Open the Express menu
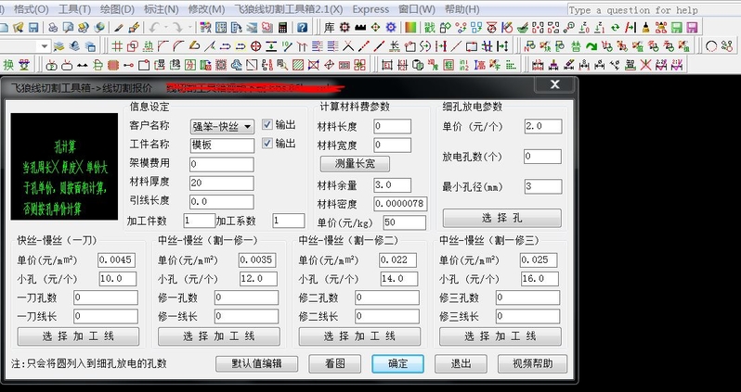Viewport: 741px width, 392px height. click(x=370, y=9)
